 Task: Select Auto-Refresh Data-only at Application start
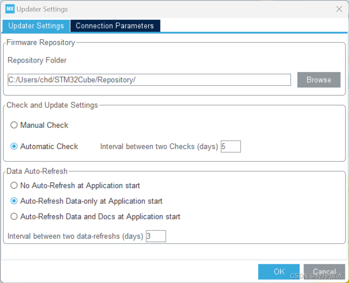pyautogui.click(x=14, y=201)
